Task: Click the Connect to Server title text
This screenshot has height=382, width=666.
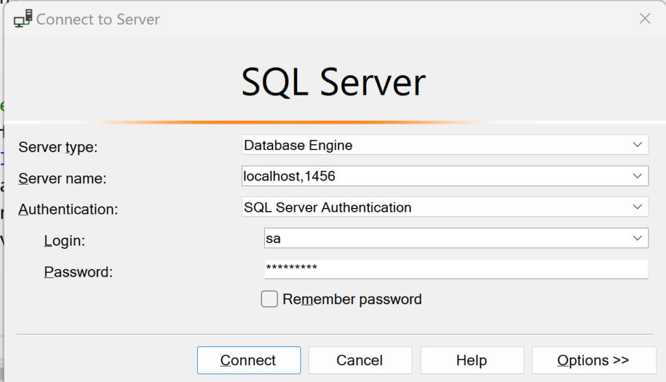Action: 98,19
